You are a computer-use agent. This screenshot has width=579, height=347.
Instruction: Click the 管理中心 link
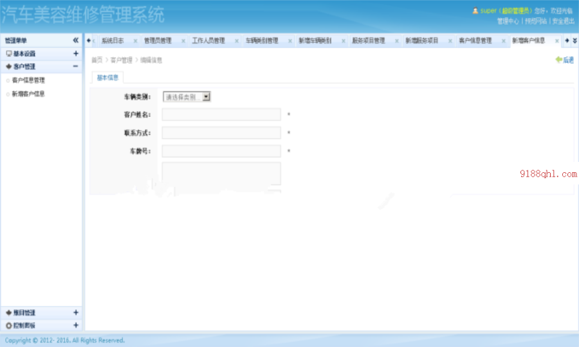508,21
